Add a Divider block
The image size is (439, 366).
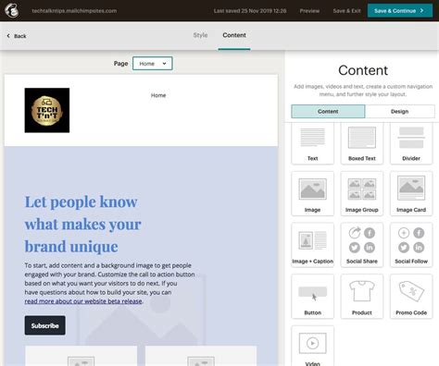click(x=411, y=143)
